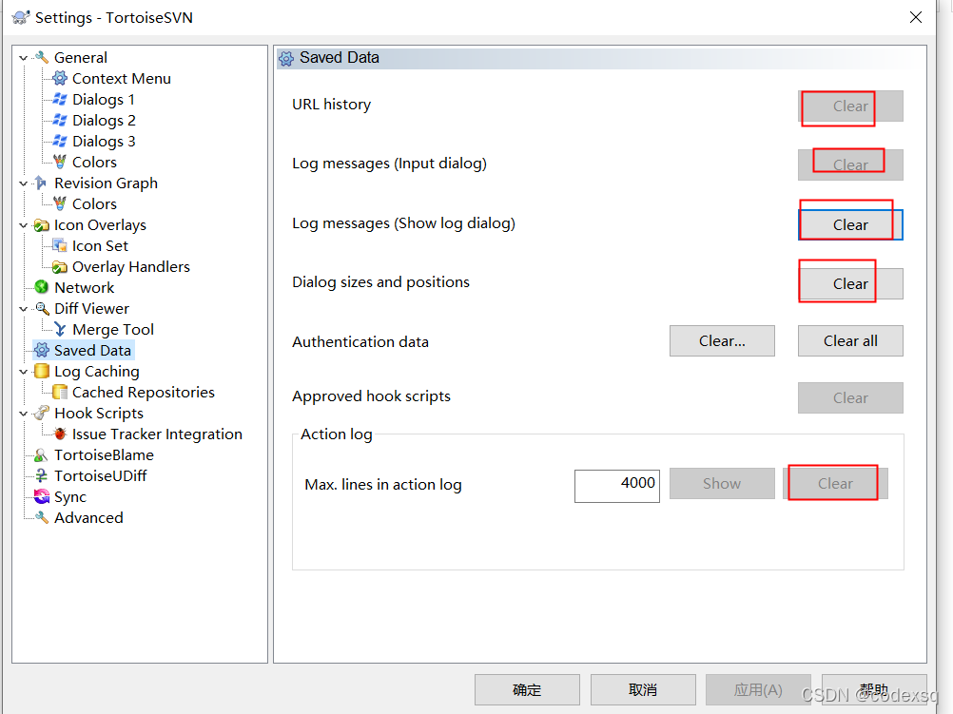Select TortoiseUDiff in the tree
This screenshot has width=953, height=714.
pos(100,475)
